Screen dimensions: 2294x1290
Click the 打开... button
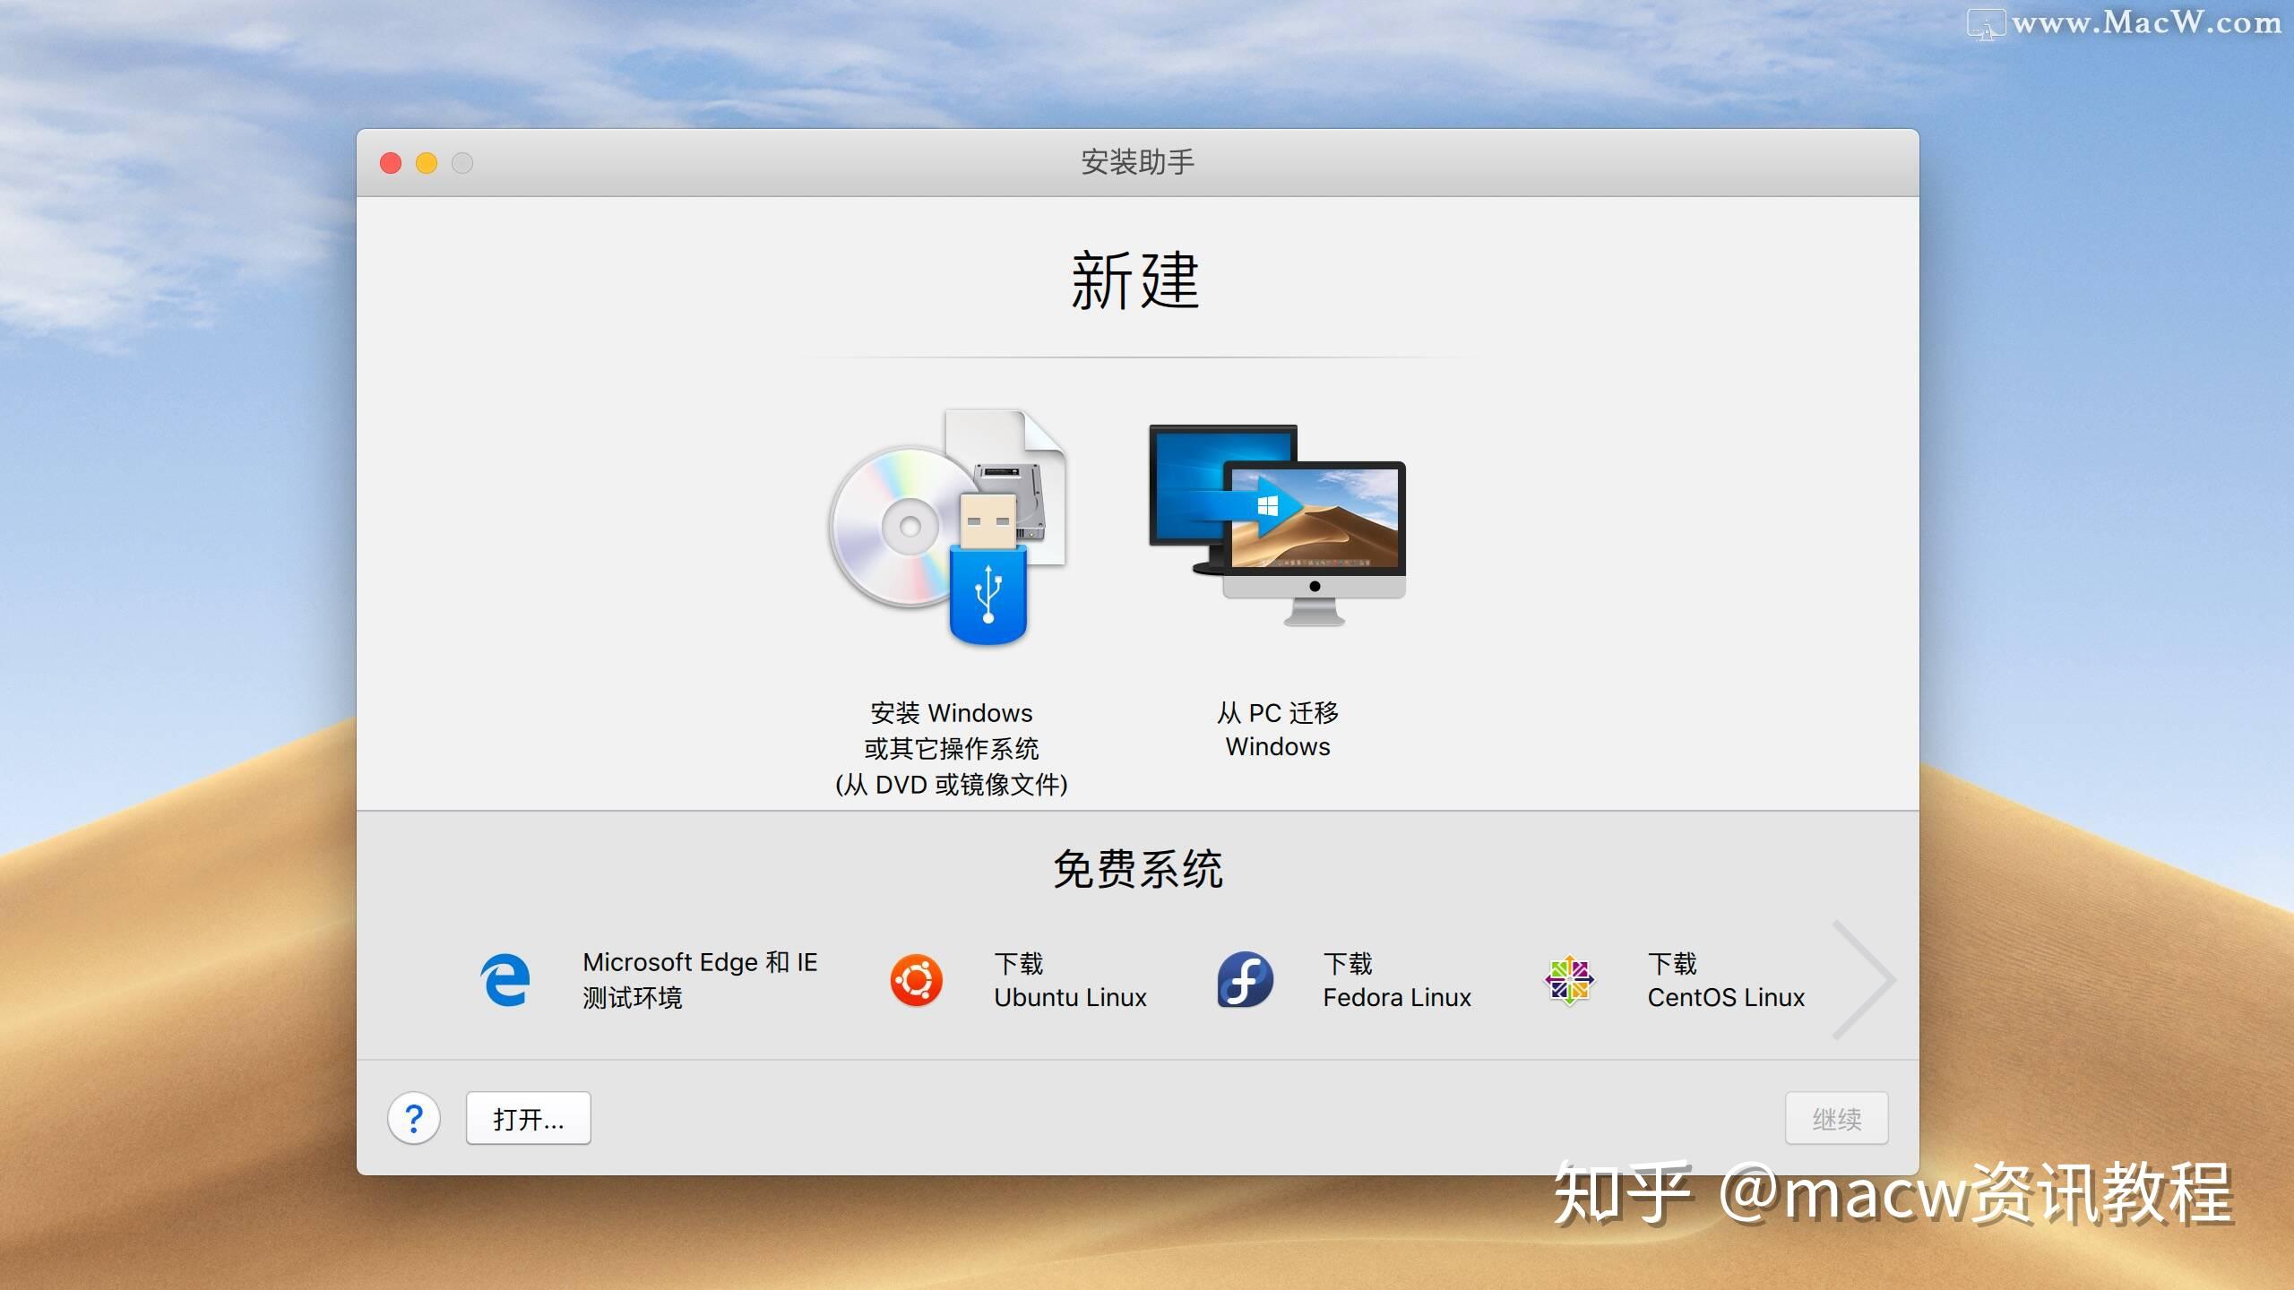click(528, 1118)
